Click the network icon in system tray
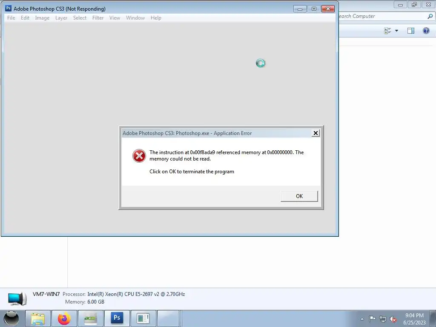Image resolution: width=436 pixels, height=327 pixels. click(383, 319)
